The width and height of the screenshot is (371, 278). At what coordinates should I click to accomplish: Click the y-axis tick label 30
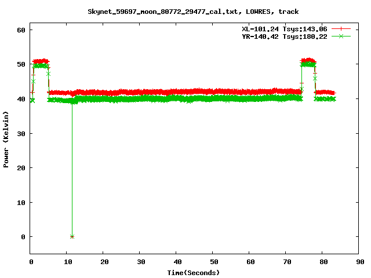21,134
